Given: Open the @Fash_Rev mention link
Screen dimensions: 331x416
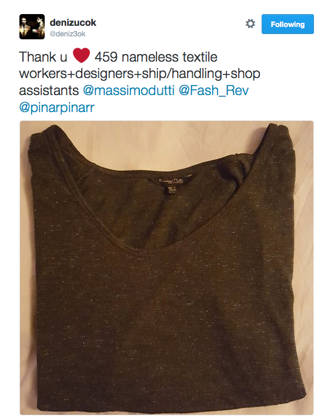Looking at the screenshot, I should pyautogui.click(x=213, y=90).
